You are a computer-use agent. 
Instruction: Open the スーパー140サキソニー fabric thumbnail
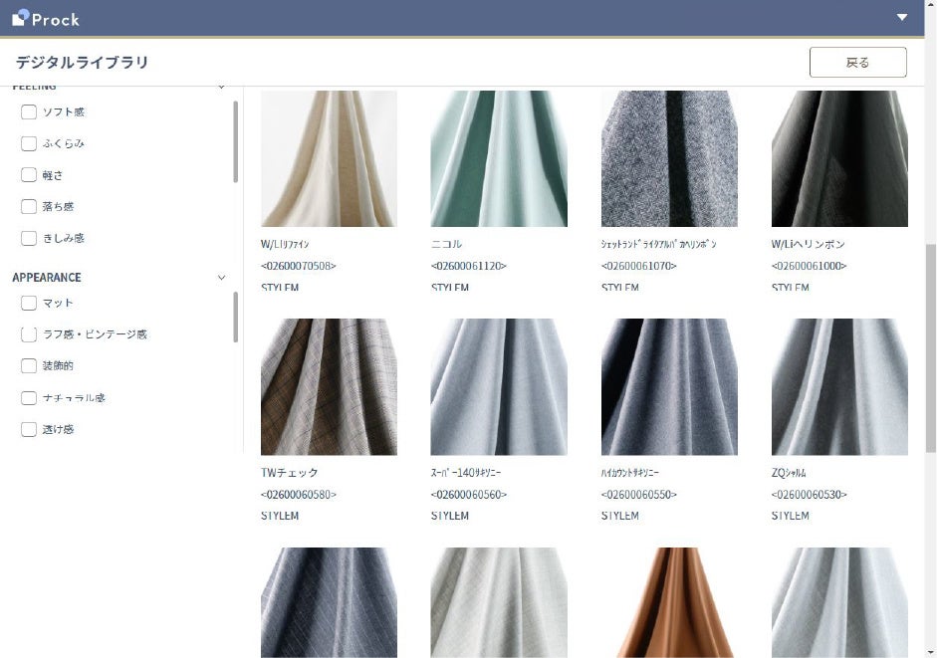click(x=499, y=386)
